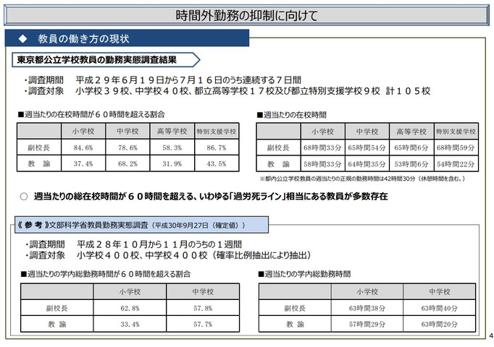
Task: Click the footnote mentioning 42時間30分
Action: click(x=362, y=179)
